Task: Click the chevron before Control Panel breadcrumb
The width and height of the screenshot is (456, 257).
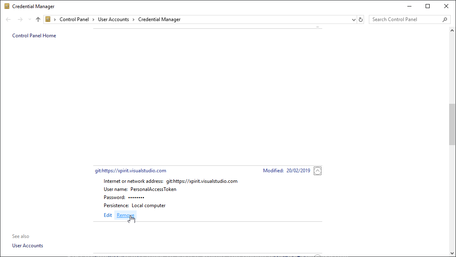Action: tap(55, 19)
